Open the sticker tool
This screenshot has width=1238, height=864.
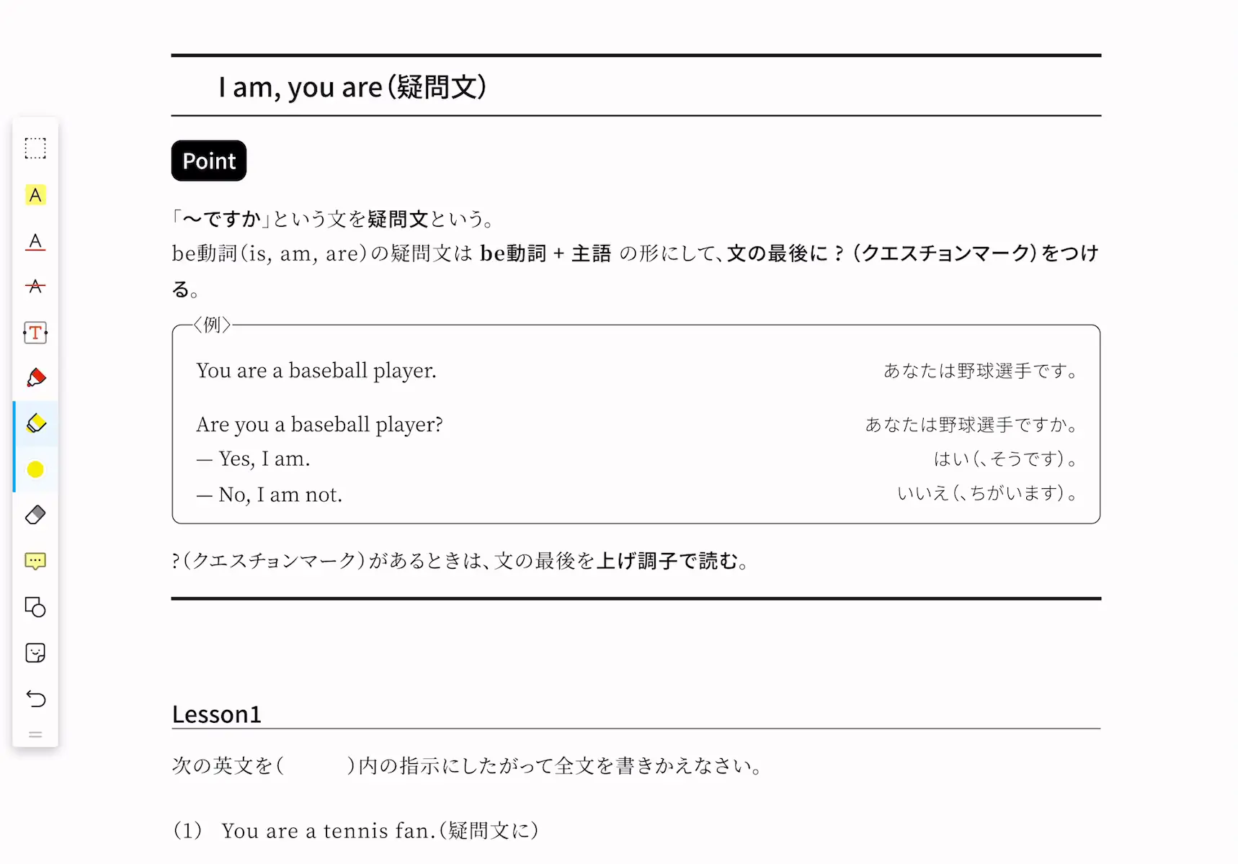[35, 653]
